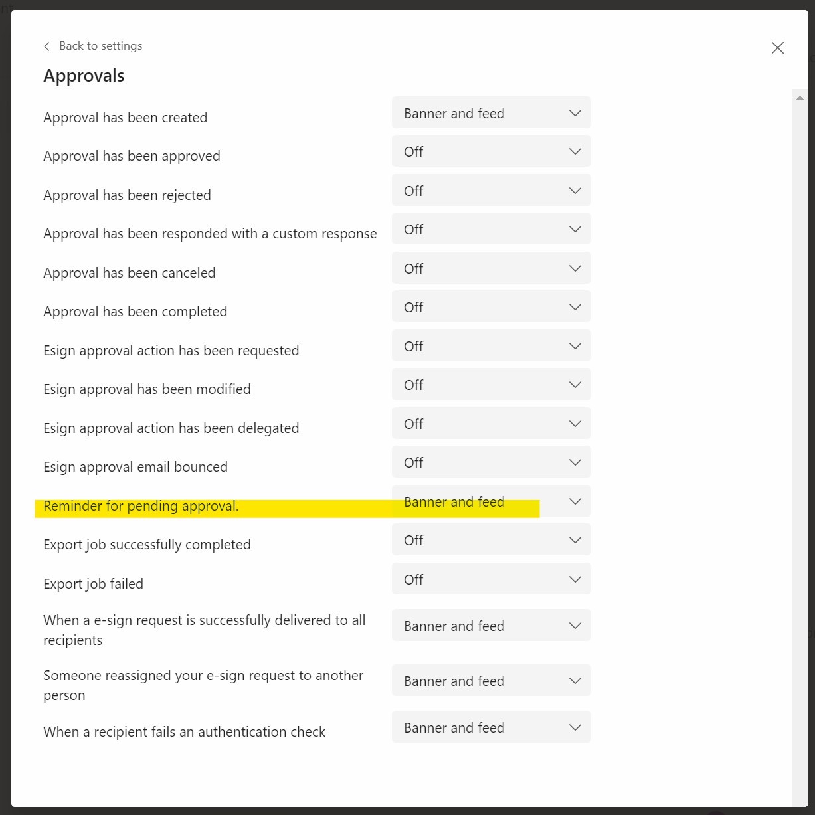Click the chevron for Export job failed
This screenshot has width=815, height=815.
pyautogui.click(x=575, y=579)
